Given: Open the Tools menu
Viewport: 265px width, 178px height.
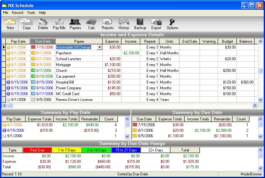Looking at the screenshot, I should click(x=31, y=13).
